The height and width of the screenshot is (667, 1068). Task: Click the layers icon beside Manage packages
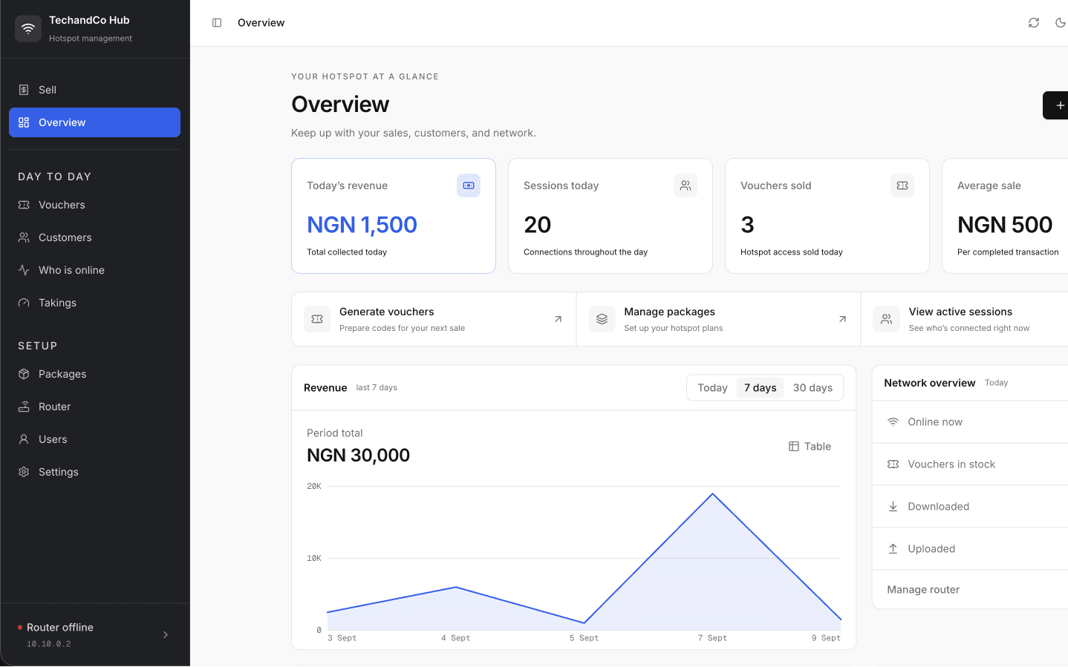pos(602,319)
